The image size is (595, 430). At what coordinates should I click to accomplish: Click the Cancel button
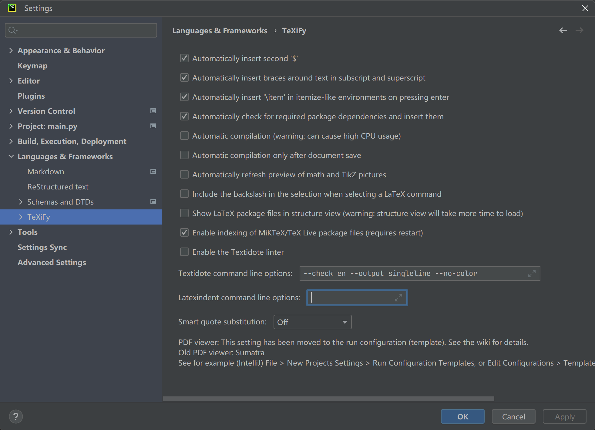513,416
